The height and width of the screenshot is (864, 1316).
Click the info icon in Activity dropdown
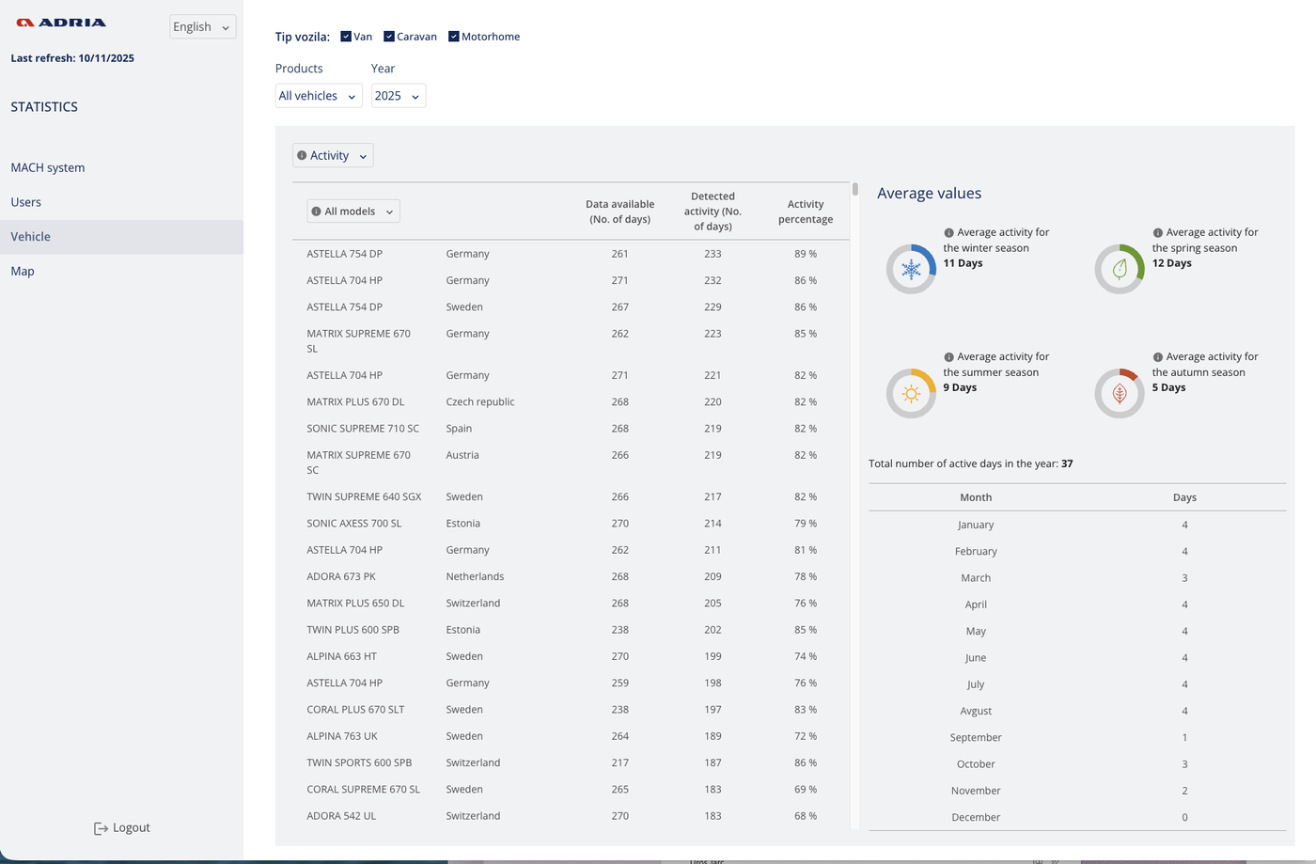pyautogui.click(x=302, y=156)
